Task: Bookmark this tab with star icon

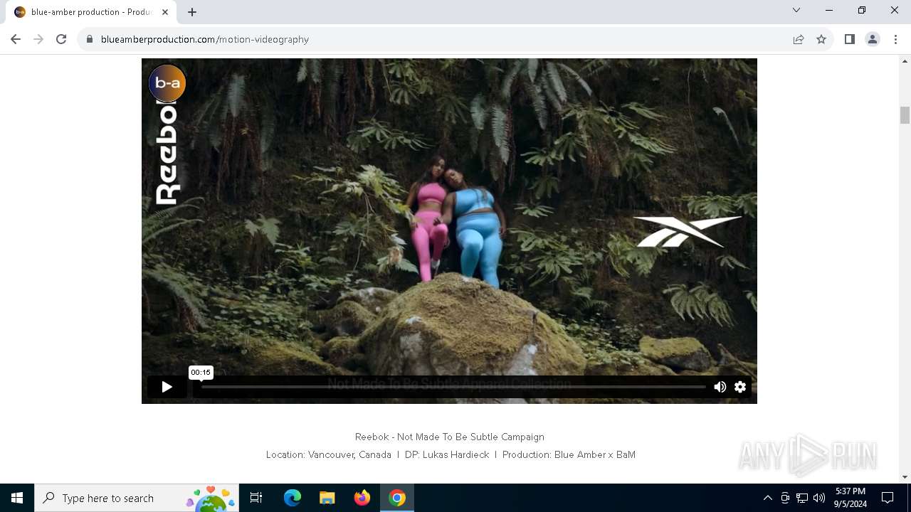Action: (821, 39)
